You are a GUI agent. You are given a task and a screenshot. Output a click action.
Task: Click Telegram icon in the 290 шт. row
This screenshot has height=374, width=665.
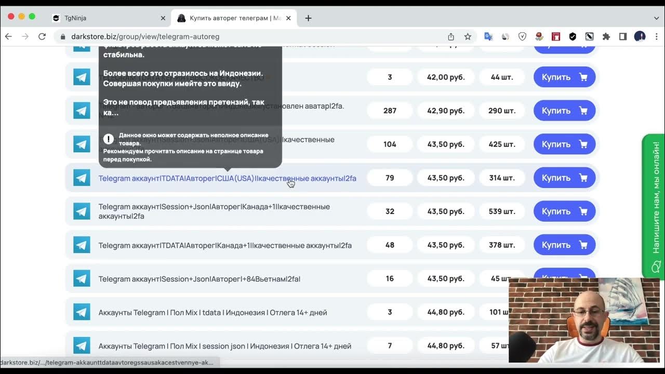(x=82, y=111)
